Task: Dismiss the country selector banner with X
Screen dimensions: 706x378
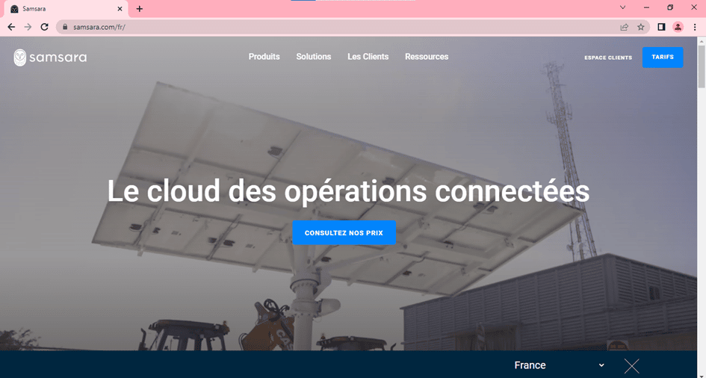Action: pyautogui.click(x=632, y=365)
